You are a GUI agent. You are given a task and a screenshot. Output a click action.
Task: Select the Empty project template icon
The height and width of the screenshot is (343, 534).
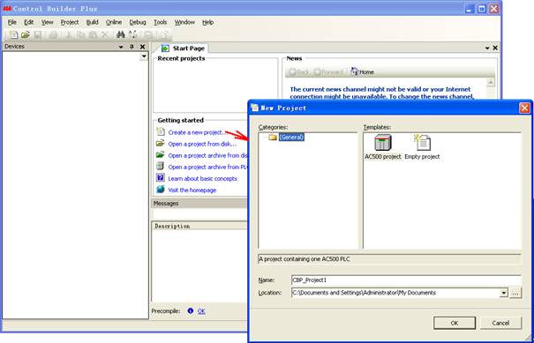click(422, 143)
